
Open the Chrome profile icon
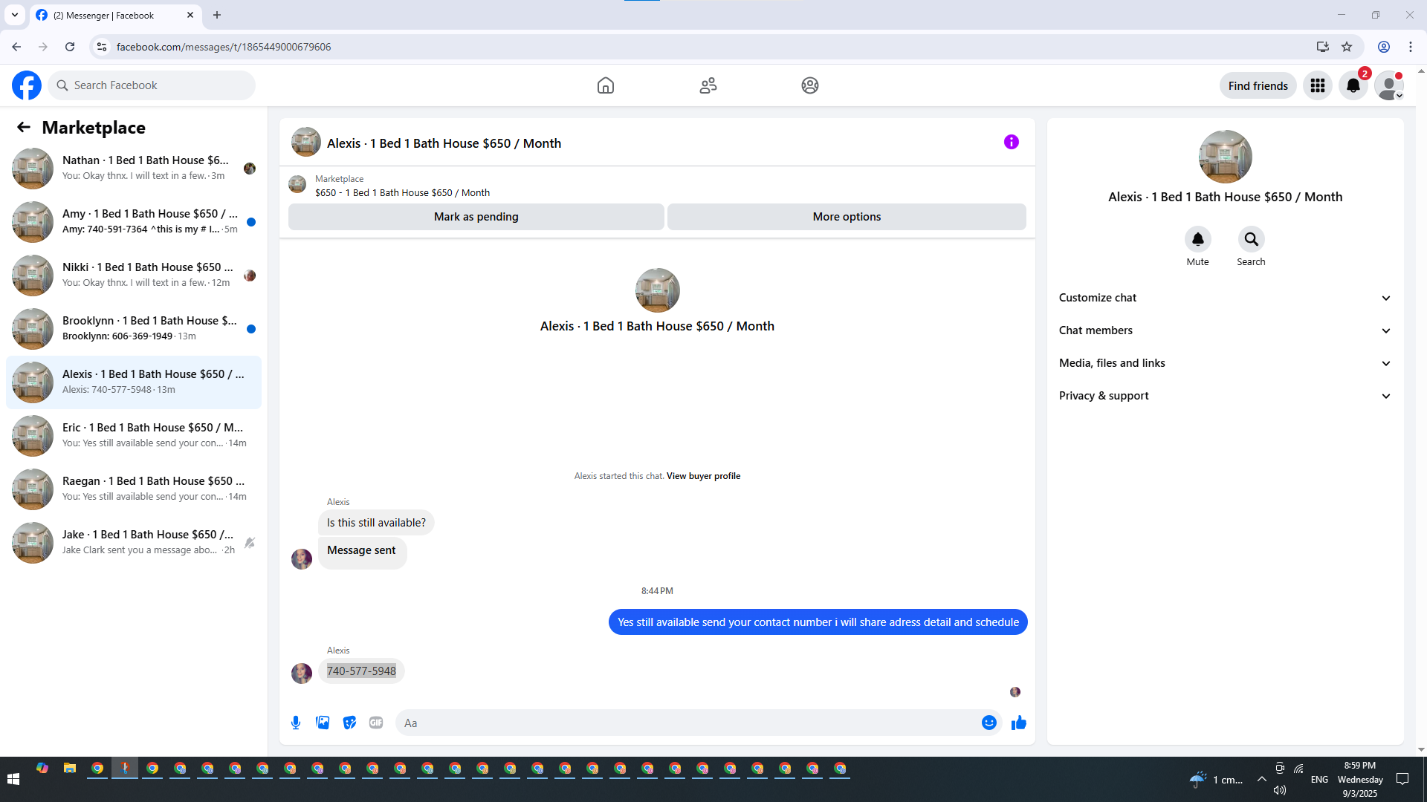coord(1384,47)
